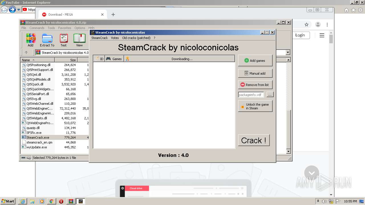Sort WinRAR list by Size column
365x205 pixels.
66,60
